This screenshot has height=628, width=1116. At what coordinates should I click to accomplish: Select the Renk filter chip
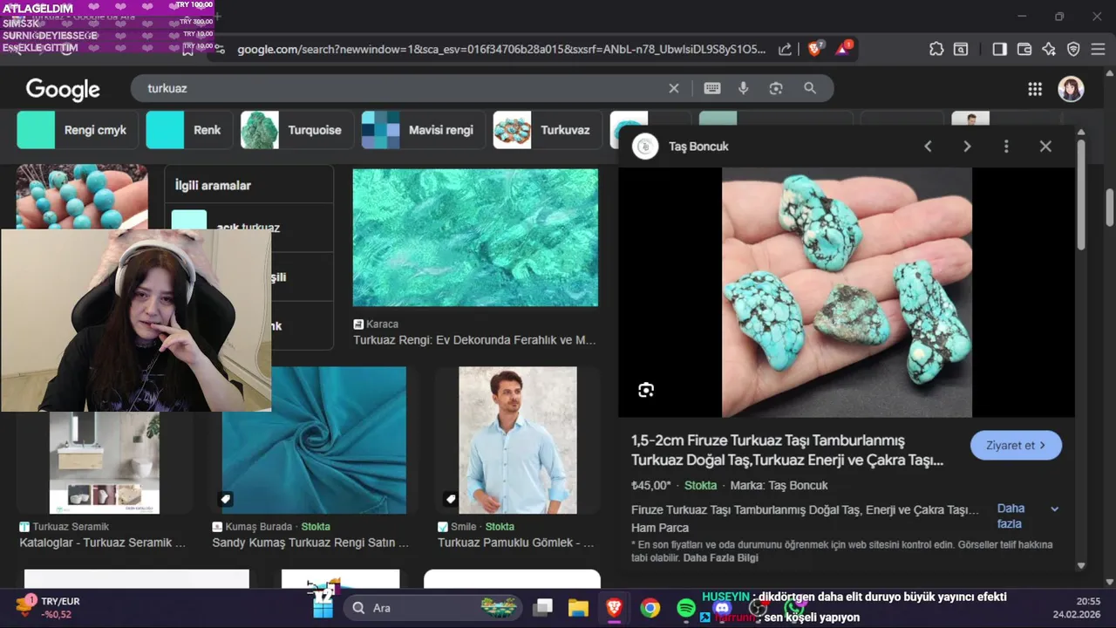[188, 130]
